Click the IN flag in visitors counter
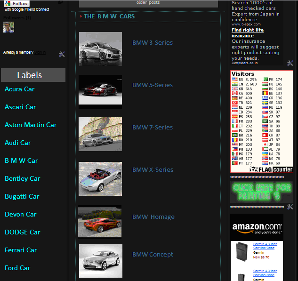This screenshot has height=281, width=298. coord(235,84)
